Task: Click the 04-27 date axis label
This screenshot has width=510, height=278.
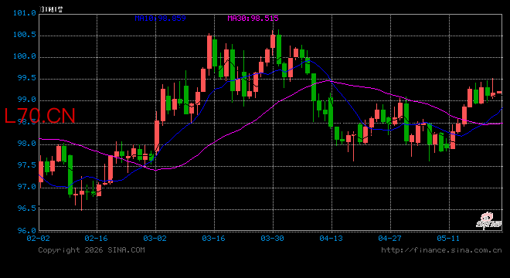Action: click(389, 239)
